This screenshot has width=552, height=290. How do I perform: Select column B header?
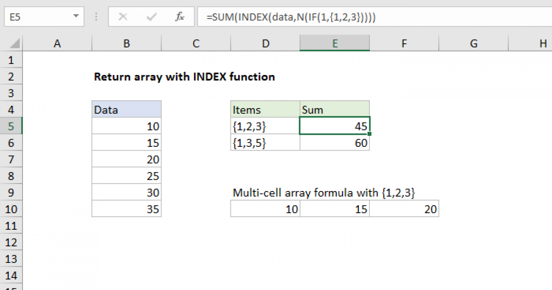(126, 43)
